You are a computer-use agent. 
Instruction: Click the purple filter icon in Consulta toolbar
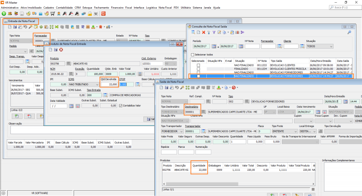pos(214,32)
